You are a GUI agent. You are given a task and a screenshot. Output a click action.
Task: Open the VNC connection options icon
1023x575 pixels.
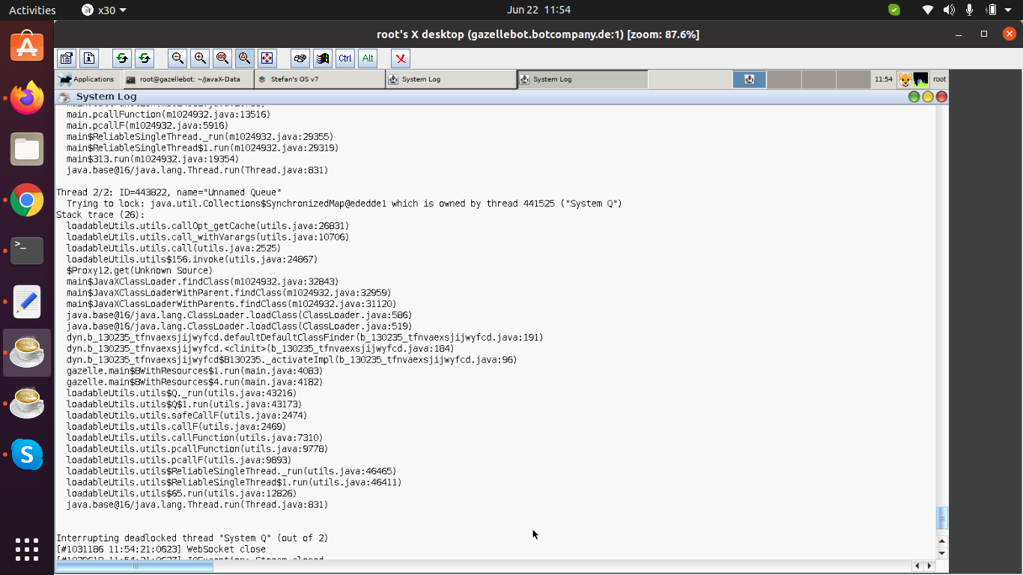67,58
